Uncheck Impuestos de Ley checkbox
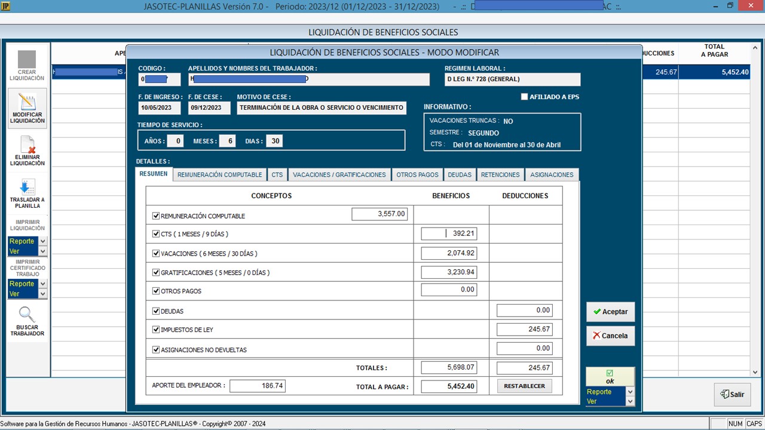Screen dimensions: 765x430 click(x=156, y=330)
